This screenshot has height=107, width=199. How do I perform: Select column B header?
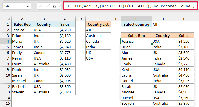click(44, 19)
